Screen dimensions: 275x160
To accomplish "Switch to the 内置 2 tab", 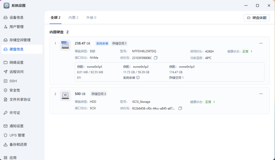I will (73, 17).
